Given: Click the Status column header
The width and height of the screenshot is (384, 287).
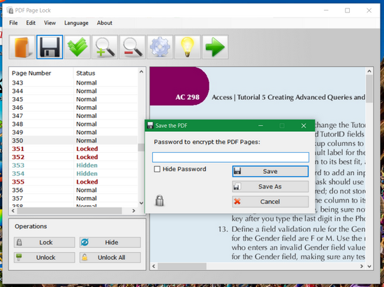Looking at the screenshot, I should (x=105, y=73).
